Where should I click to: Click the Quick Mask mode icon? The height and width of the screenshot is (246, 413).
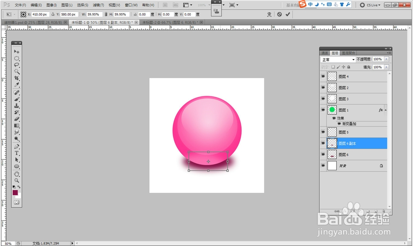[17, 202]
